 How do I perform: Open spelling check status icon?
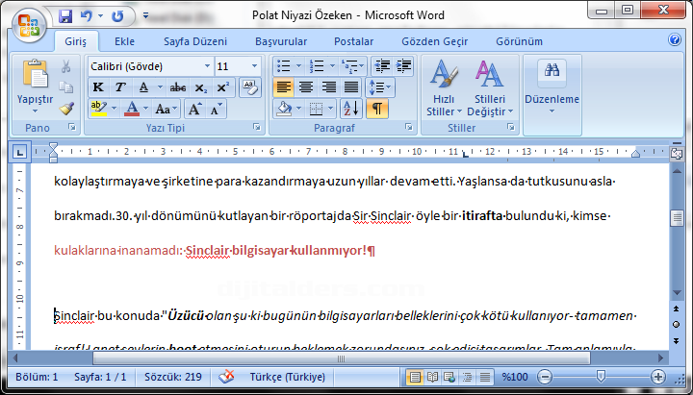[x=226, y=377]
